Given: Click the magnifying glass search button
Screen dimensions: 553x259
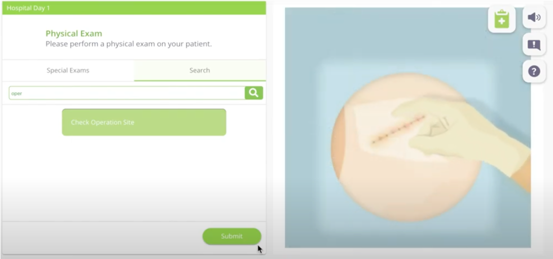Looking at the screenshot, I should 253,93.
